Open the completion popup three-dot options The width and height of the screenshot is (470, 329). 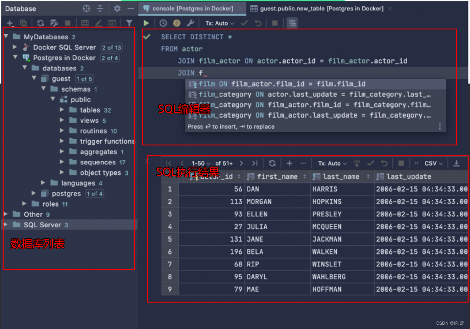point(440,126)
